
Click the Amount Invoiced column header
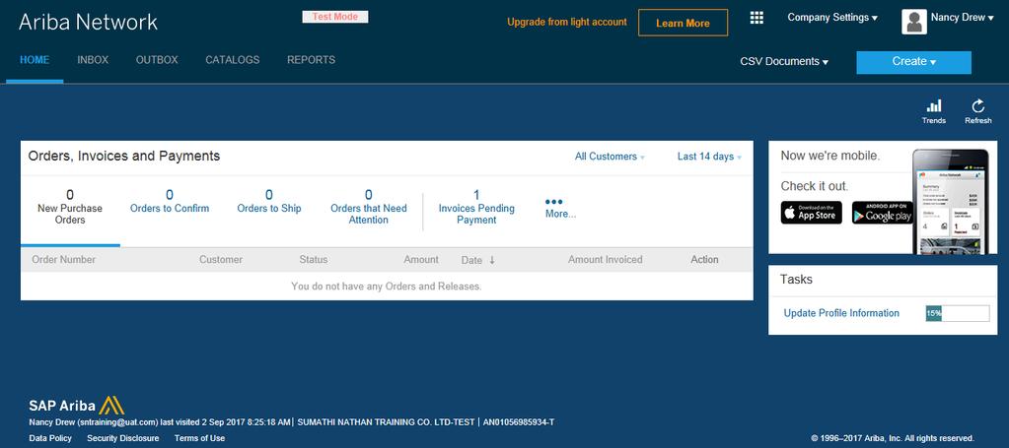point(605,260)
